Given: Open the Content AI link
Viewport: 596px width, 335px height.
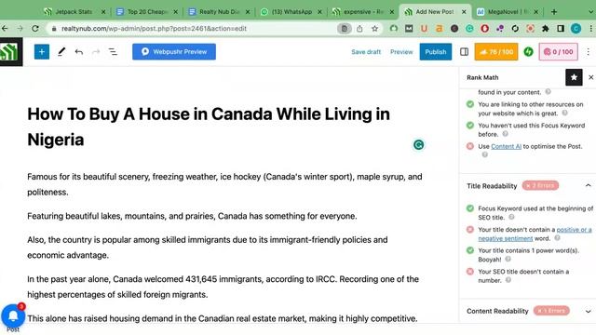Looking at the screenshot, I should point(506,146).
